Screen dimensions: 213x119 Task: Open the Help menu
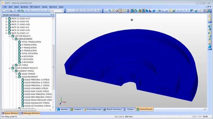click(61, 7)
